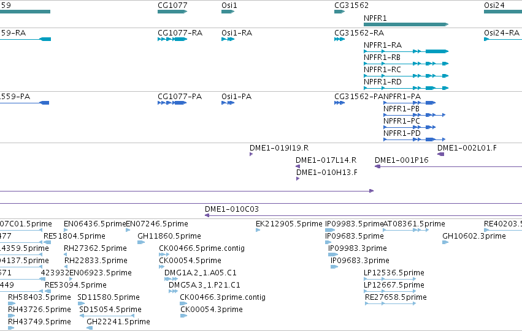
Task: Click EST EK212905.5prime
Action: tap(258, 230)
